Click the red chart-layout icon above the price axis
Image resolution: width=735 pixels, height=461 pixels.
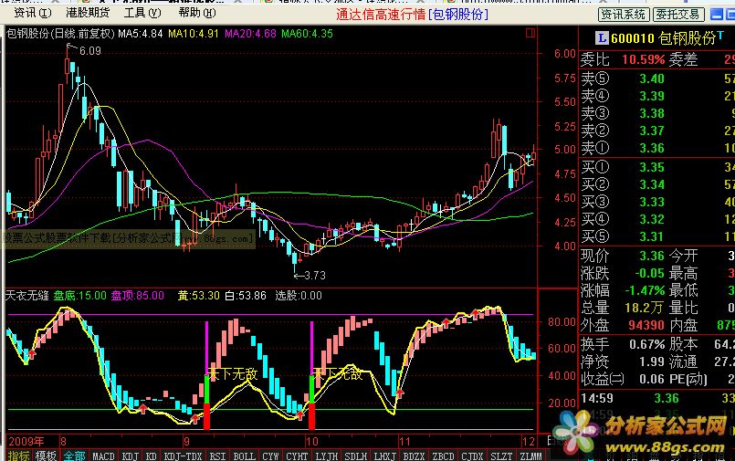[530, 33]
